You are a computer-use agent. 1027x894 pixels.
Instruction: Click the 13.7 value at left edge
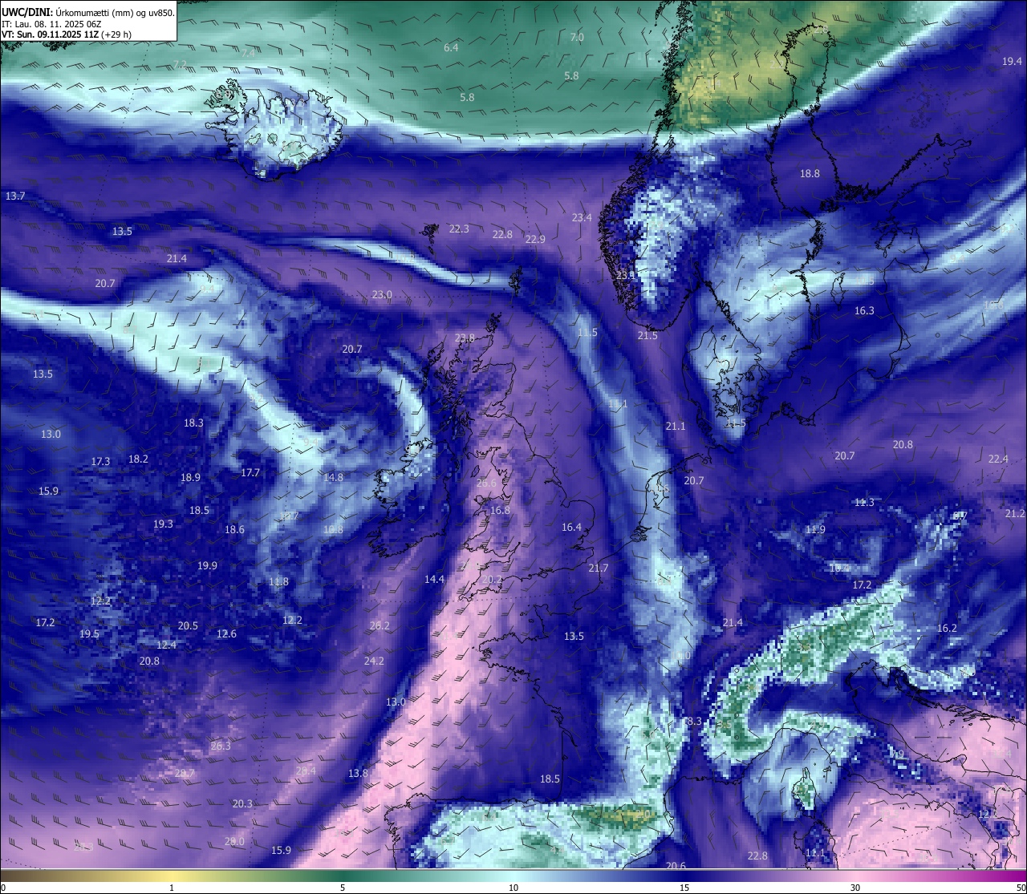pyautogui.click(x=15, y=196)
